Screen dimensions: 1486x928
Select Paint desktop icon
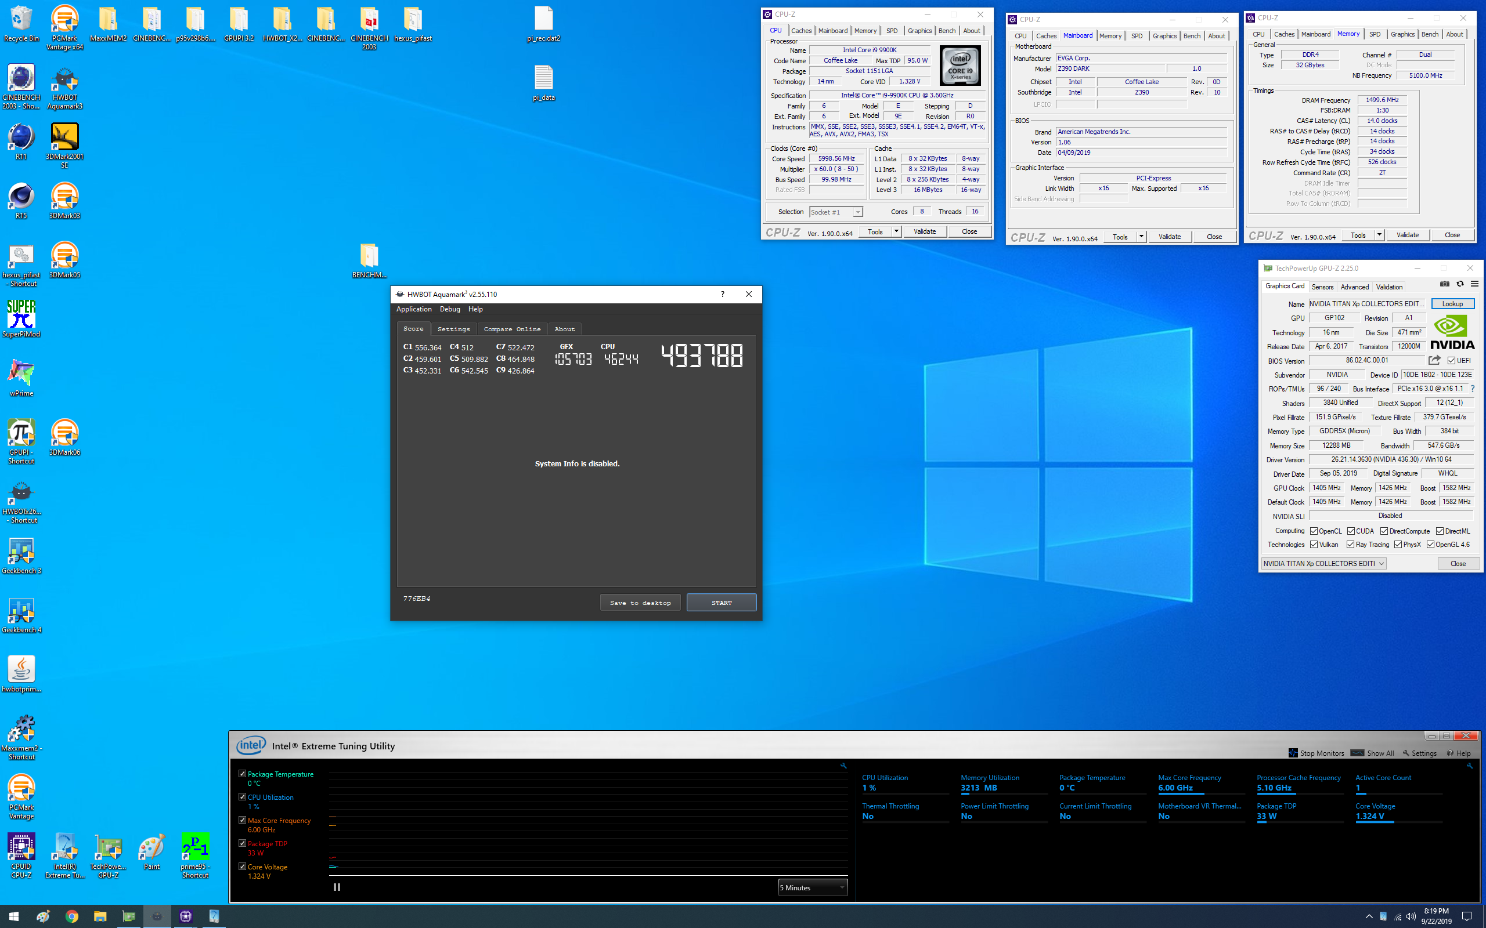click(x=151, y=852)
